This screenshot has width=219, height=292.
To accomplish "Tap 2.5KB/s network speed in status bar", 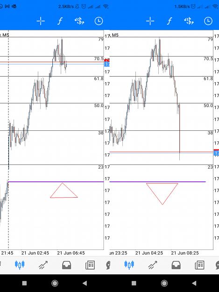I will tap(66, 7).
